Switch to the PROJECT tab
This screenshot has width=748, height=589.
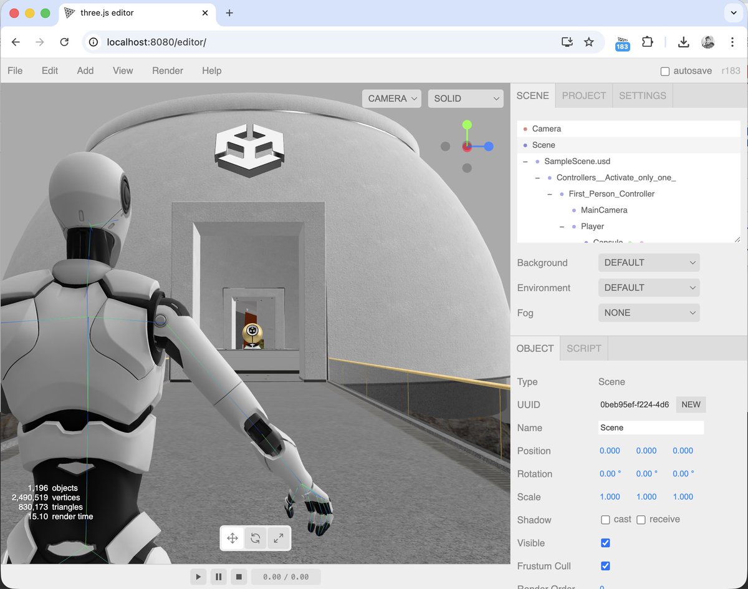coord(584,95)
